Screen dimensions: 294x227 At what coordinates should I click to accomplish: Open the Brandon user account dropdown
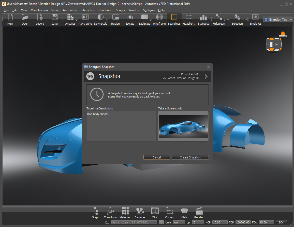click(278, 19)
